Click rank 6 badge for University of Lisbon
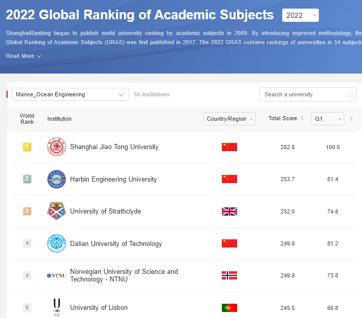Screen dimensions: 362x318 pos(27,308)
